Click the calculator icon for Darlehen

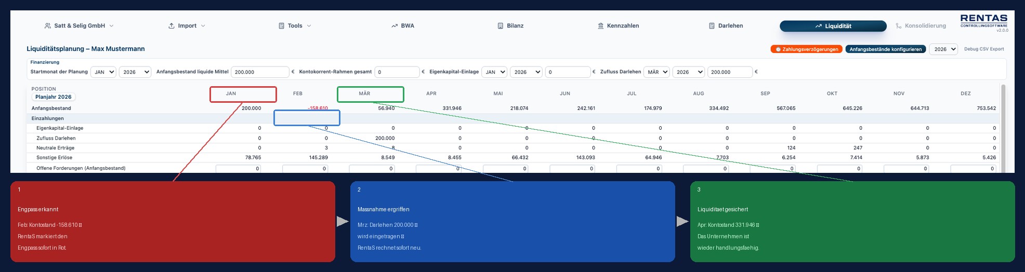(712, 26)
